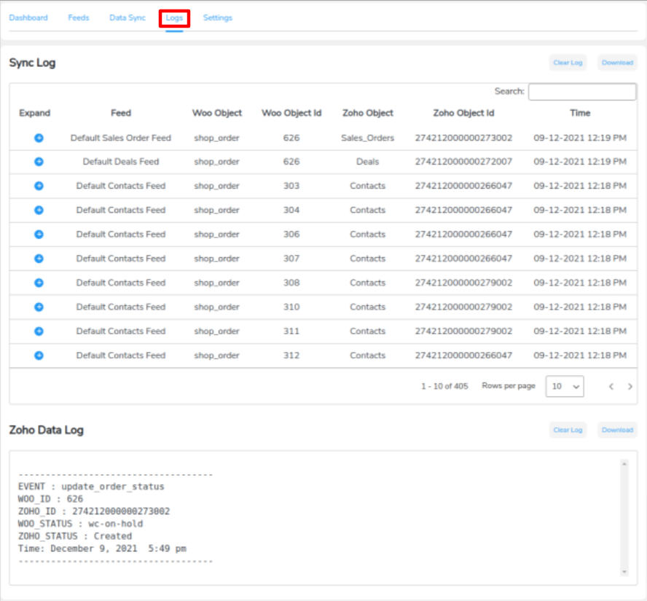
Task: Click the Zoho Data Log scrollbar
Action: (624, 517)
